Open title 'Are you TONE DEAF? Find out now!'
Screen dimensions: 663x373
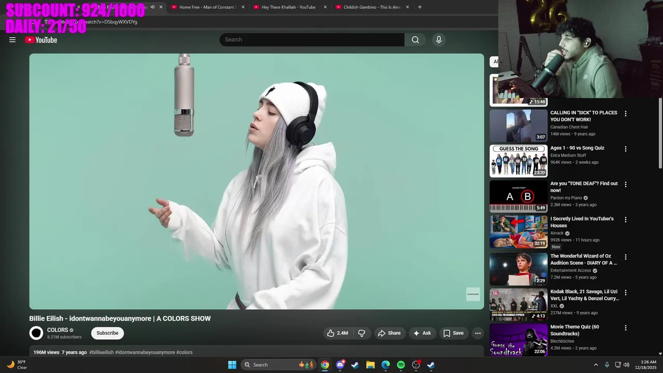584,187
